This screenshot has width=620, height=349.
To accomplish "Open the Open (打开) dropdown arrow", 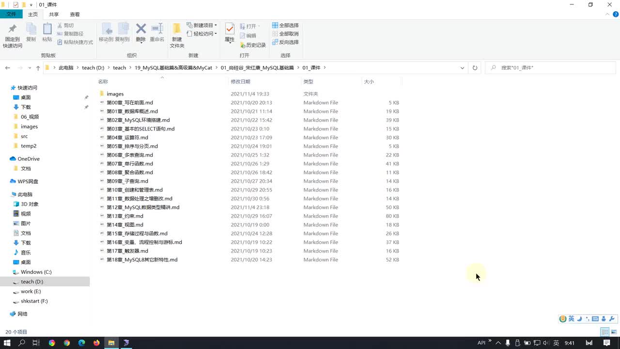I will (x=259, y=26).
